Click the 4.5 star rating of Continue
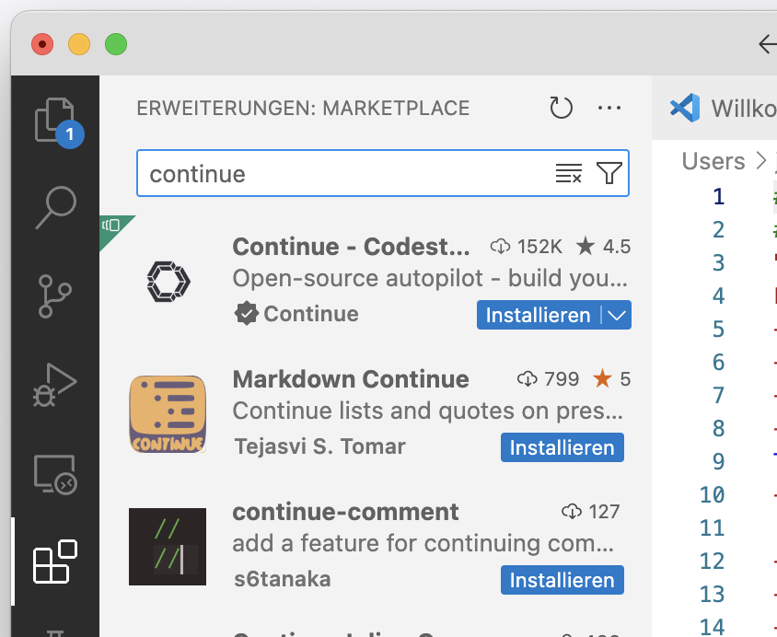The height and width of the screenshot is (637, 777). (x=603, y=246)
